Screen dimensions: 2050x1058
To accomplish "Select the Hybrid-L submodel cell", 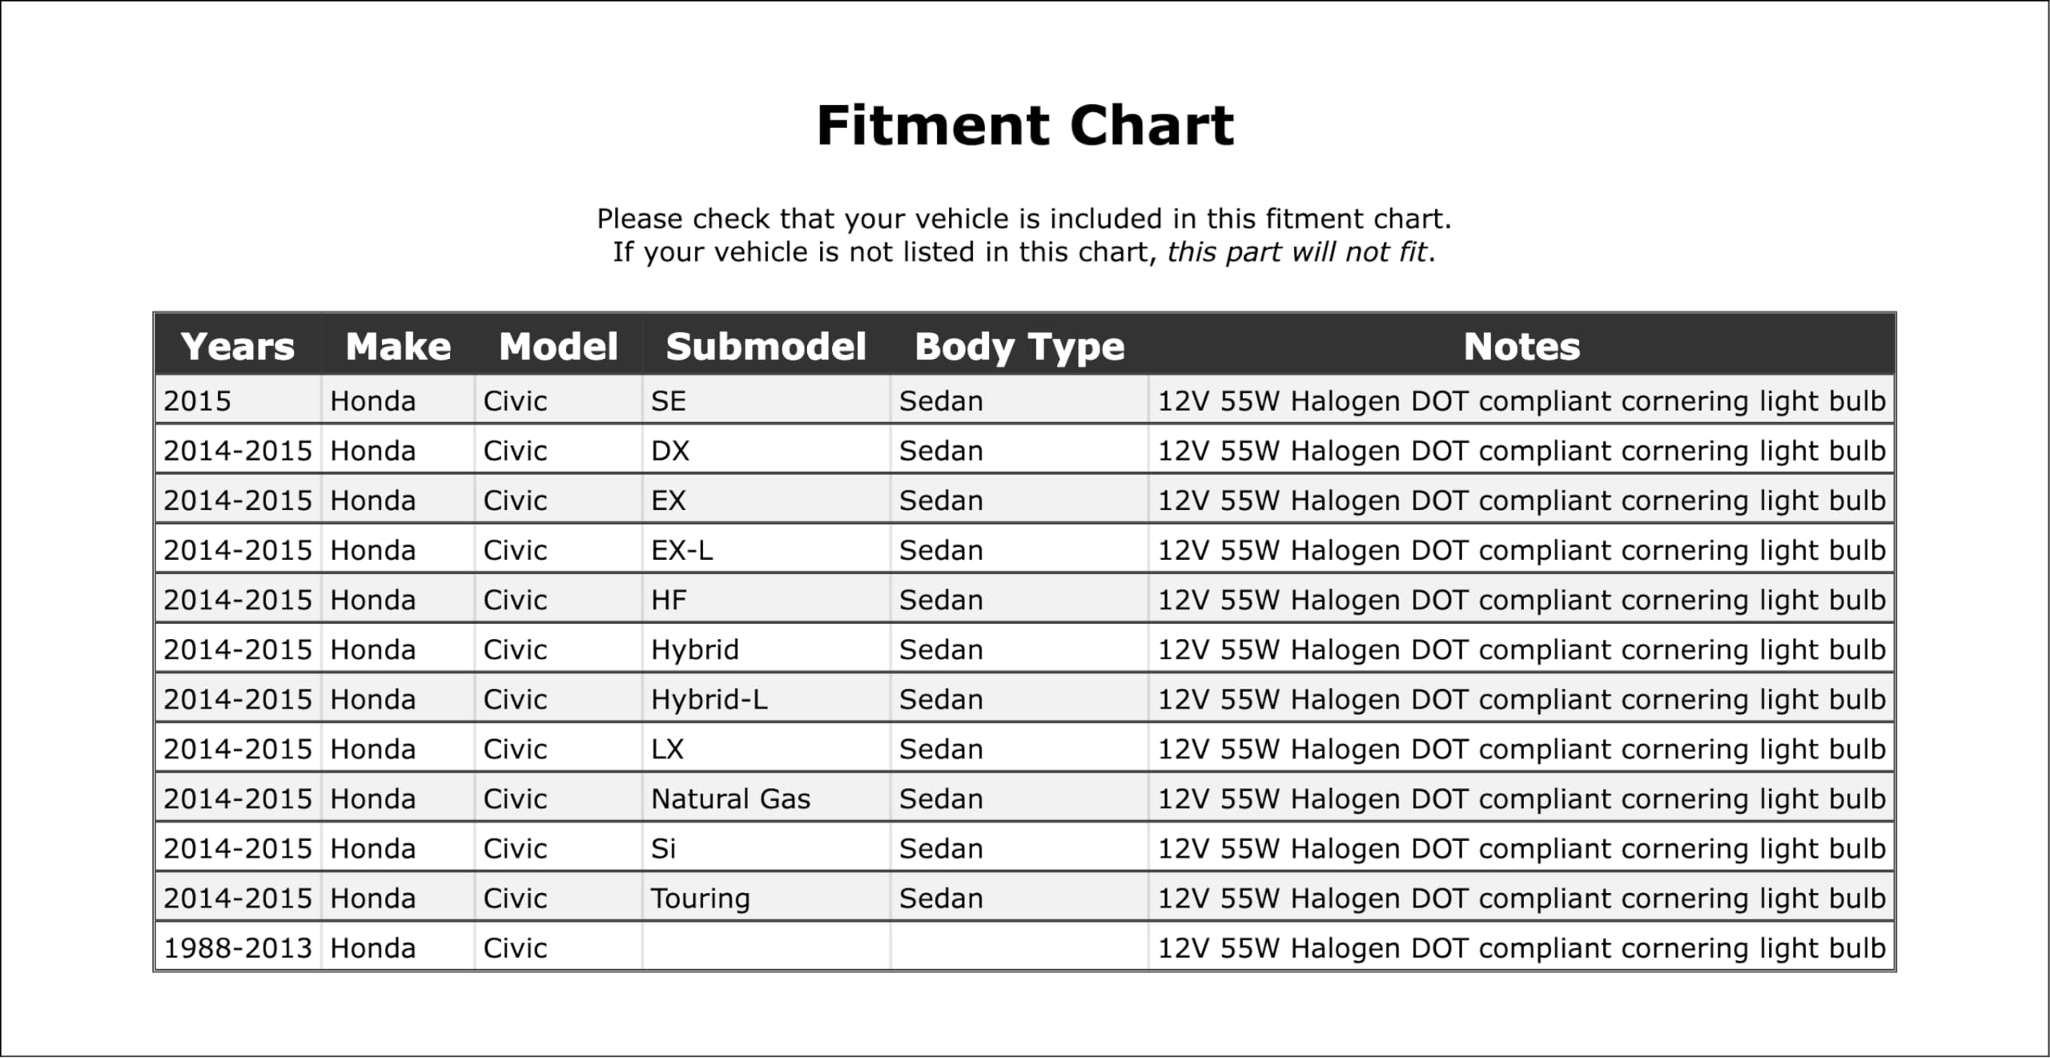I will pyautogui.click(x=709, y=699).
